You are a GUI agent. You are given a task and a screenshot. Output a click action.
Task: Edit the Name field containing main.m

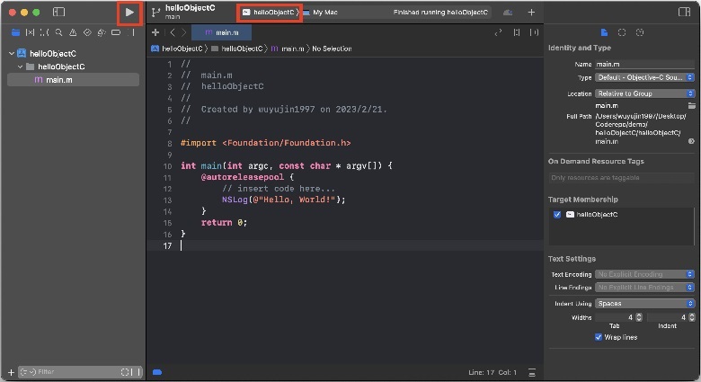(644, 64)
